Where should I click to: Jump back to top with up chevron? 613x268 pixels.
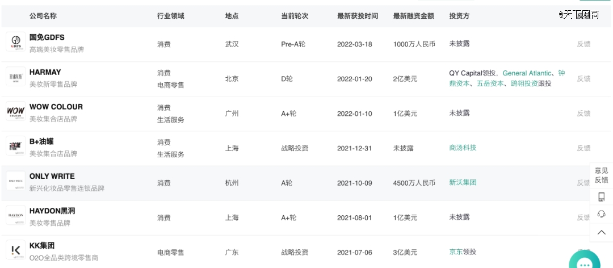[601, 232]
